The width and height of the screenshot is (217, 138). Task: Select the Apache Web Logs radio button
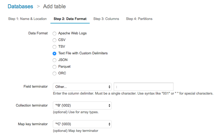tap(54, 34)
